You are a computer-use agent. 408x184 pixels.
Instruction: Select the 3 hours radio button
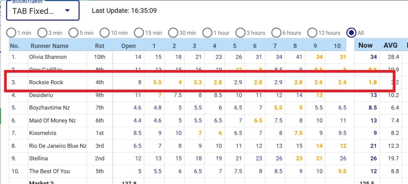[240, 33]
